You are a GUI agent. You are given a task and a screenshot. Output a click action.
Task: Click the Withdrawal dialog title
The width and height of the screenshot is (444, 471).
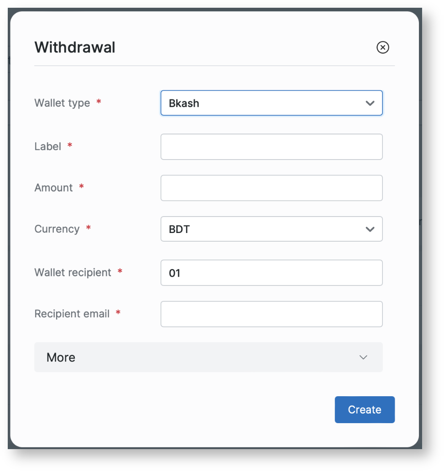tap(75, 47)
